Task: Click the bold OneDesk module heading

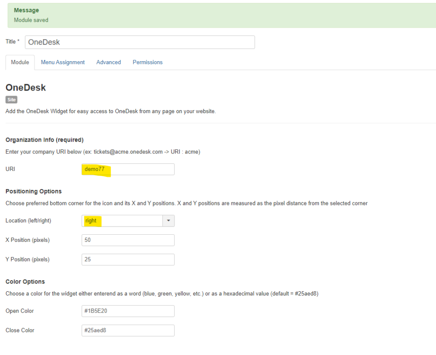Action: (x=26, y=88)
